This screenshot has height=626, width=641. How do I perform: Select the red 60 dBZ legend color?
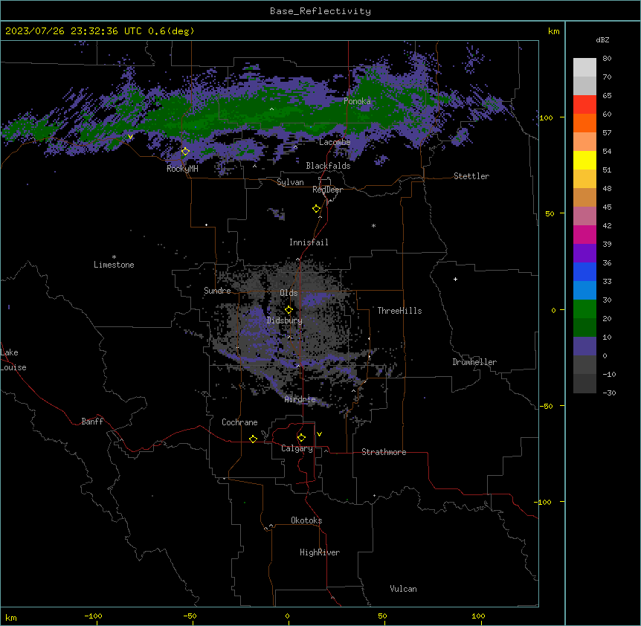(x=584, y=105)
